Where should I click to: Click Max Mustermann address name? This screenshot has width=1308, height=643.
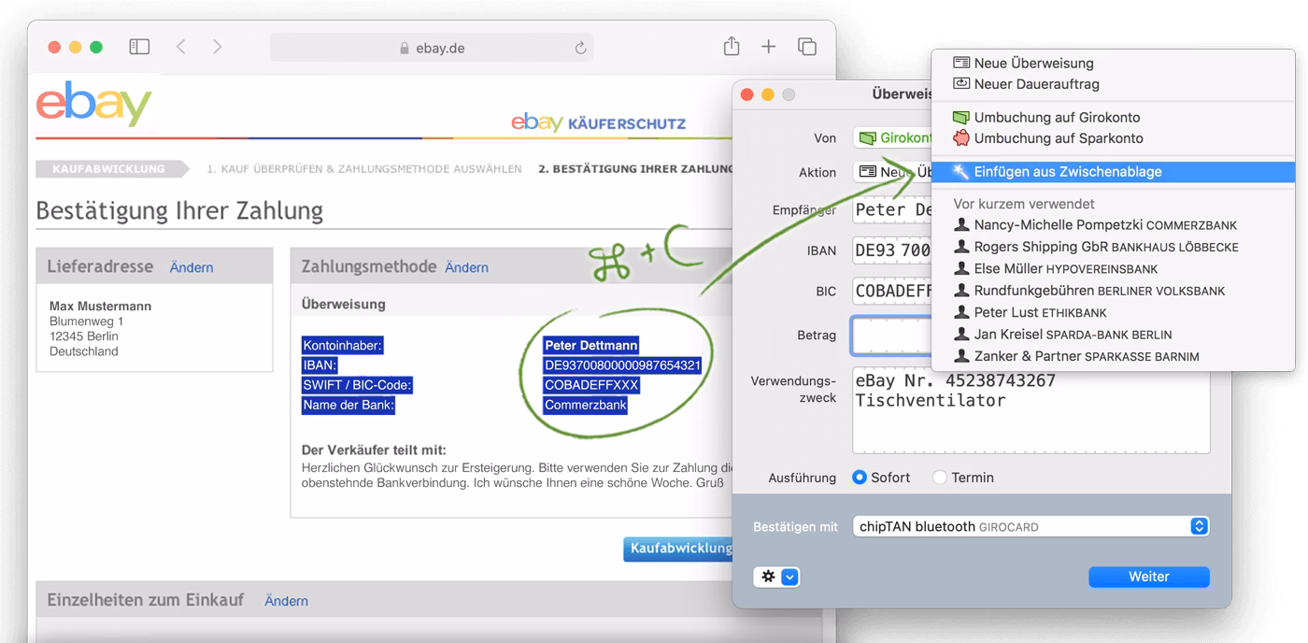[x=100, y=306]
